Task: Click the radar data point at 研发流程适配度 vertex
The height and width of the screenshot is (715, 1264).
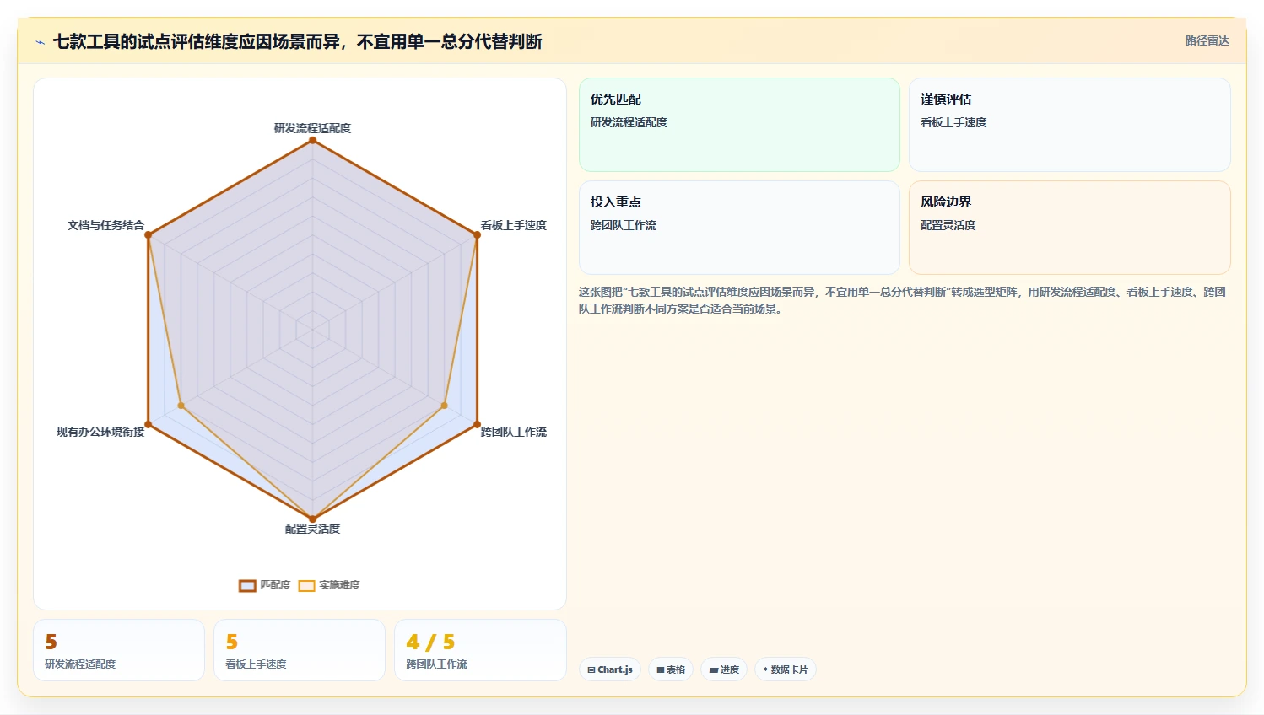Action: click(x=312, y=140)
